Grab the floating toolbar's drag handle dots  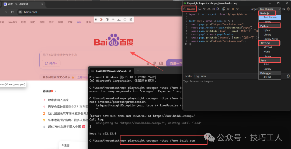pyautogui.click(x=96, y=19)
